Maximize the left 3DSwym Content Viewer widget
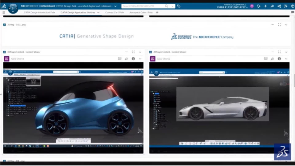The height and width of the screenshot is (166, 295). click(x=133, y=52)
